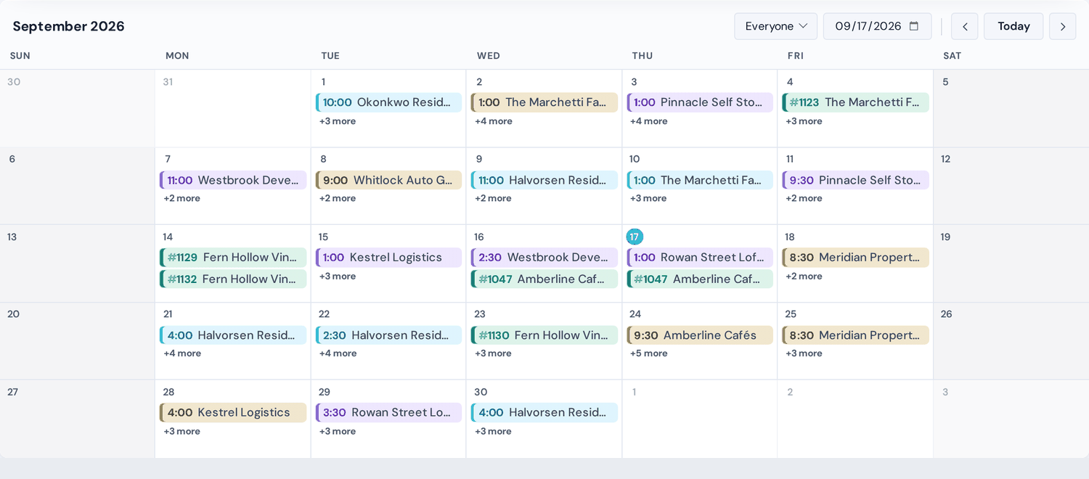The height and width of the screenshot is (479, 1089).
Task: Open the Everyone filter dropdown
Action: pos(775,26)
